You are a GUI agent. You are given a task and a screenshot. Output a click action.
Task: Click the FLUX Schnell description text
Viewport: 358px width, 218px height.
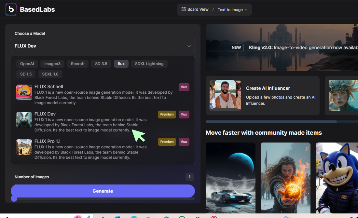tap(103, 98)
